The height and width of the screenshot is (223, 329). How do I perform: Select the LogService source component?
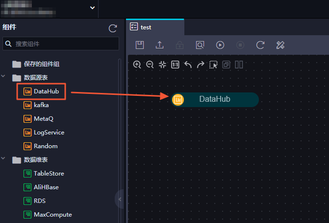tap(44, 133)
